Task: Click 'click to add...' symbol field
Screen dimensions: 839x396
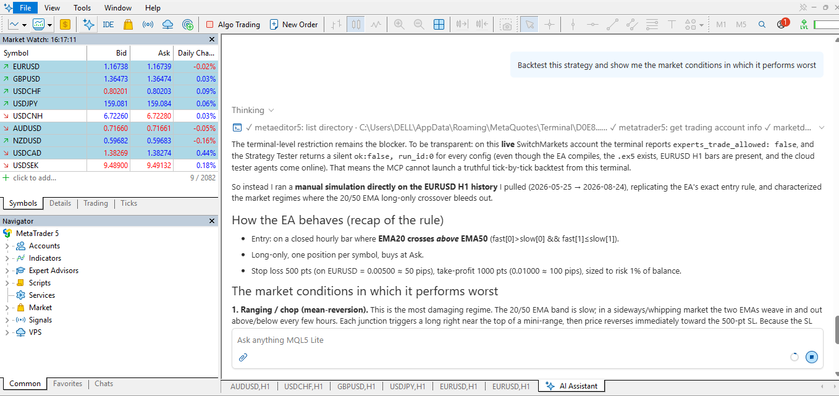Action: (x=34, y=178)
